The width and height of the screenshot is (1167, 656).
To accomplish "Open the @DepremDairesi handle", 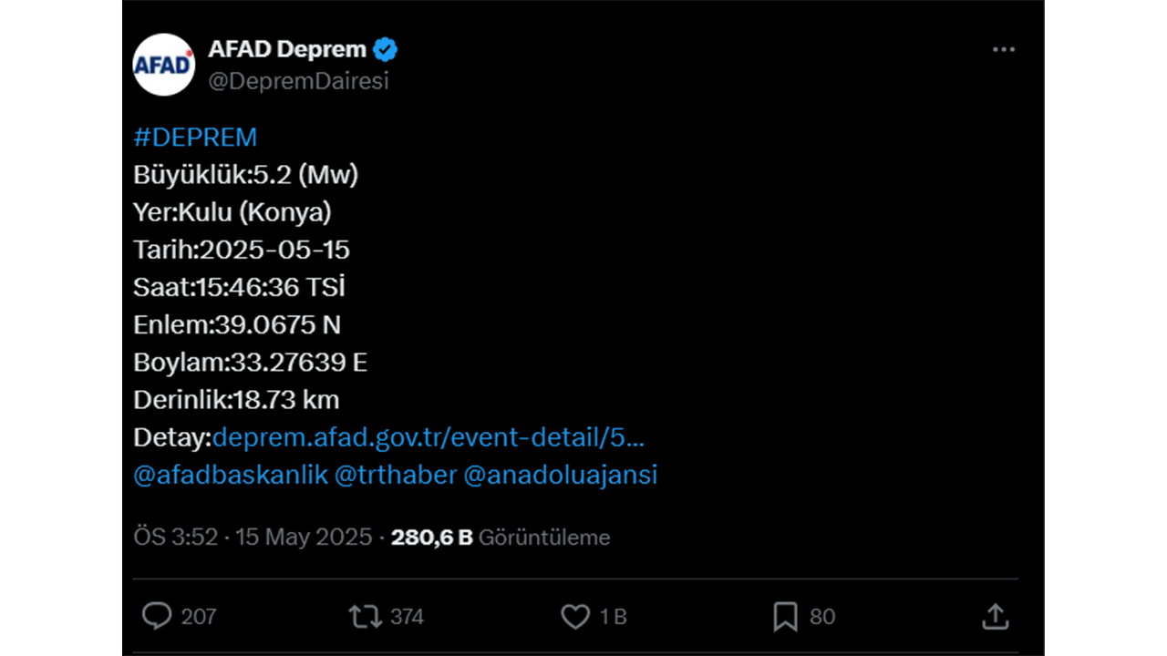I will click(299, 81).
